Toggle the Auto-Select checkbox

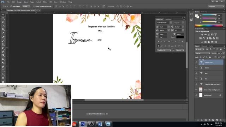click(x=11, y=6)
